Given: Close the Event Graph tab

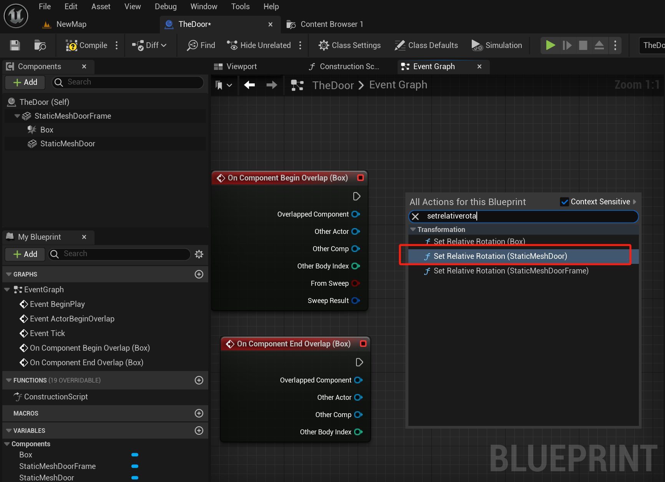Looking at the screenshot, I should (479, 66).
